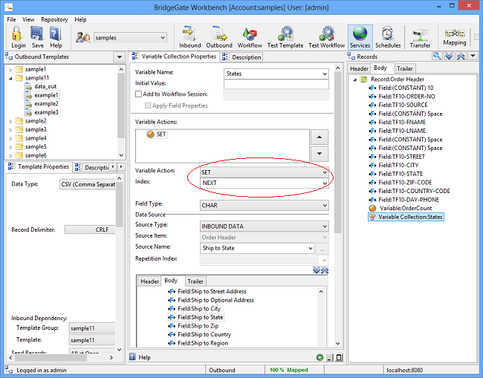Open the Schedules clock icon

point(387,36)
